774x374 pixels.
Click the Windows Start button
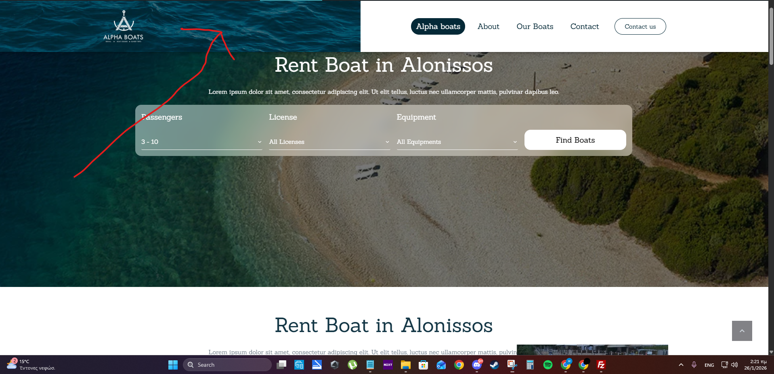pos(173,365)
